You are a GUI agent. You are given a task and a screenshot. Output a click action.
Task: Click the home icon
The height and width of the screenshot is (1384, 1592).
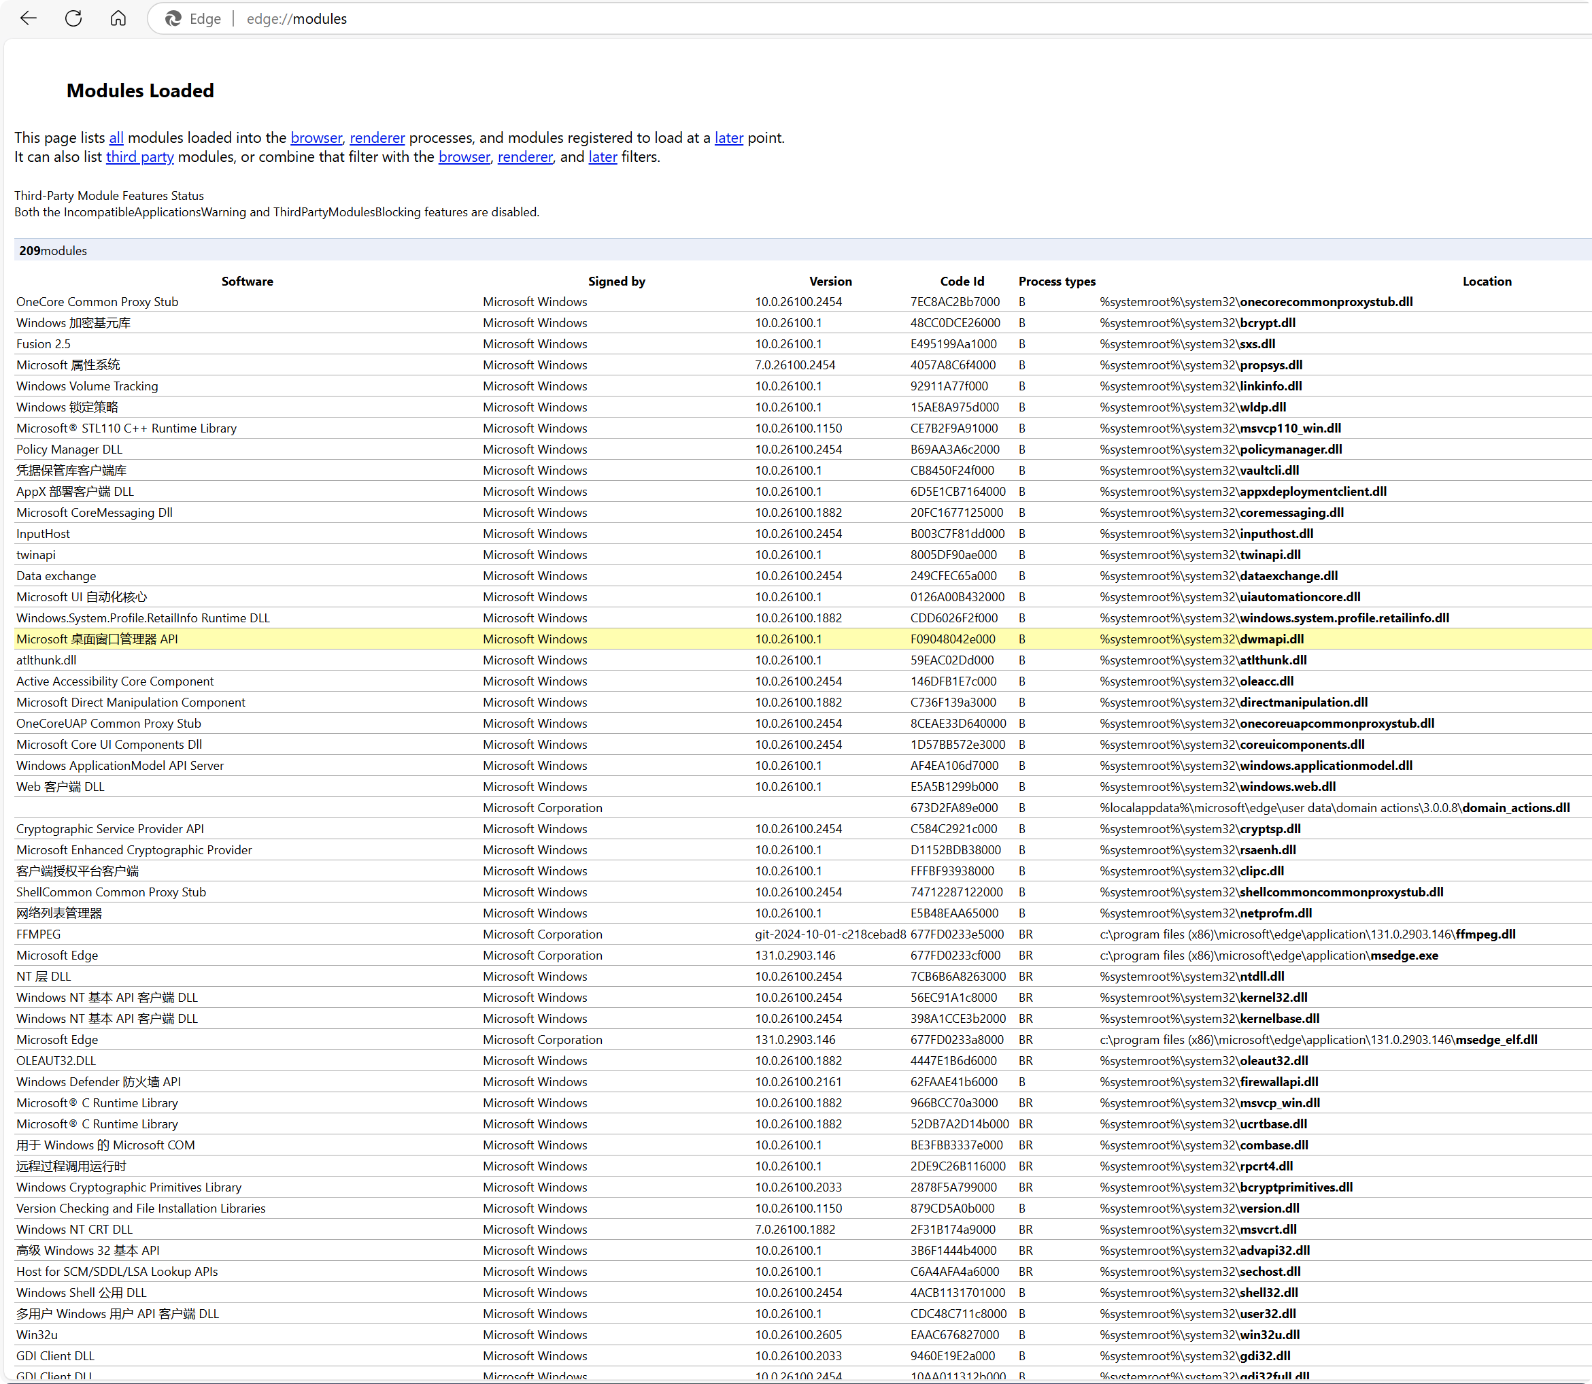[118, 18]
